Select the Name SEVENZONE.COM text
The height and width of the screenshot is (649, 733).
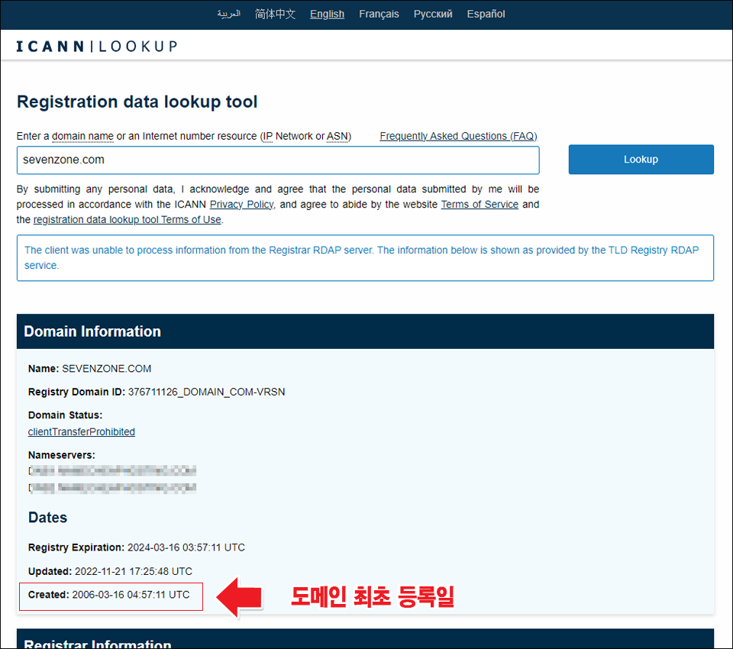coord(90,369)
